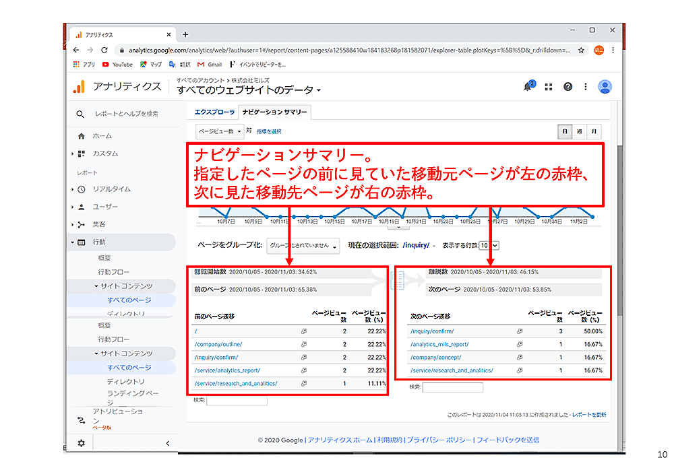Click the browser reload icon
Viewport: 674px width, 466px height.
(104, 50)
